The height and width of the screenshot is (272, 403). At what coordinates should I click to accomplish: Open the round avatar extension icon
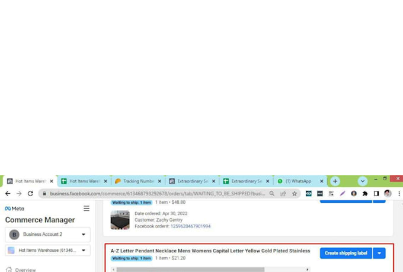pos(354,194)
